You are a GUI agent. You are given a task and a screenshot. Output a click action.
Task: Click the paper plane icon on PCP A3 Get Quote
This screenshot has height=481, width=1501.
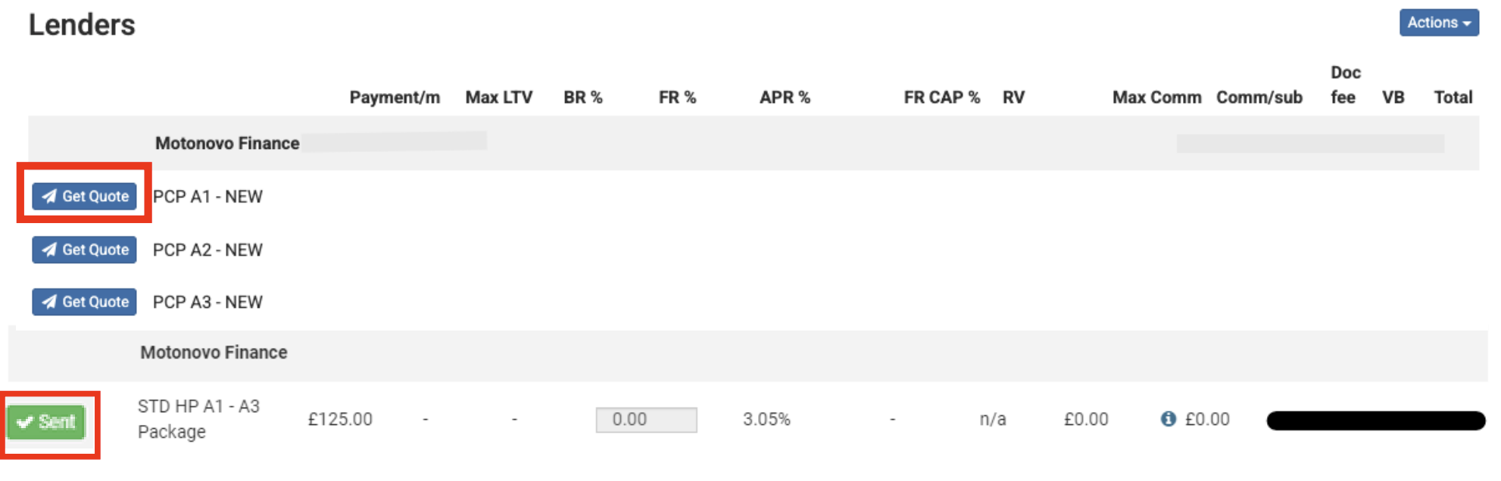(x=50, y=302)
